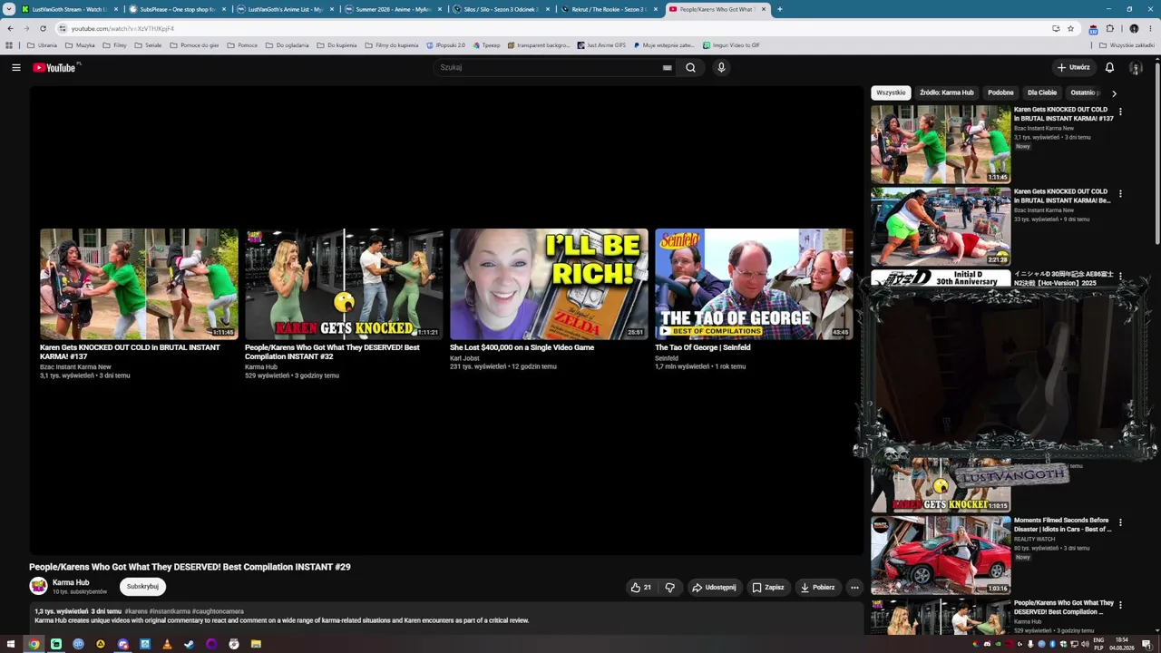This screenshot has width=1161, height=653.
Task: Play end-screen video I'll Be Rich Zelda
Action: pos(549,284)
